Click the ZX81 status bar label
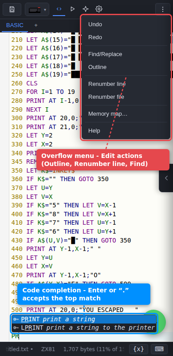 pyautogui.click(x=47, y=349)
